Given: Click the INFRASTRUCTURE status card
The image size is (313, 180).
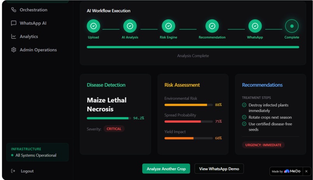Looking at the screenshot, I should coord(38,152).
